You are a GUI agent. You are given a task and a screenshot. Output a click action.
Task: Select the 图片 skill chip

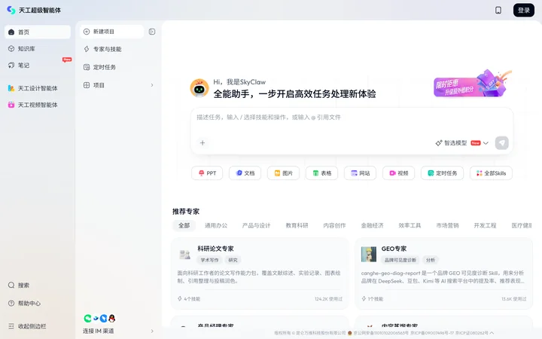tap(284, 173)
